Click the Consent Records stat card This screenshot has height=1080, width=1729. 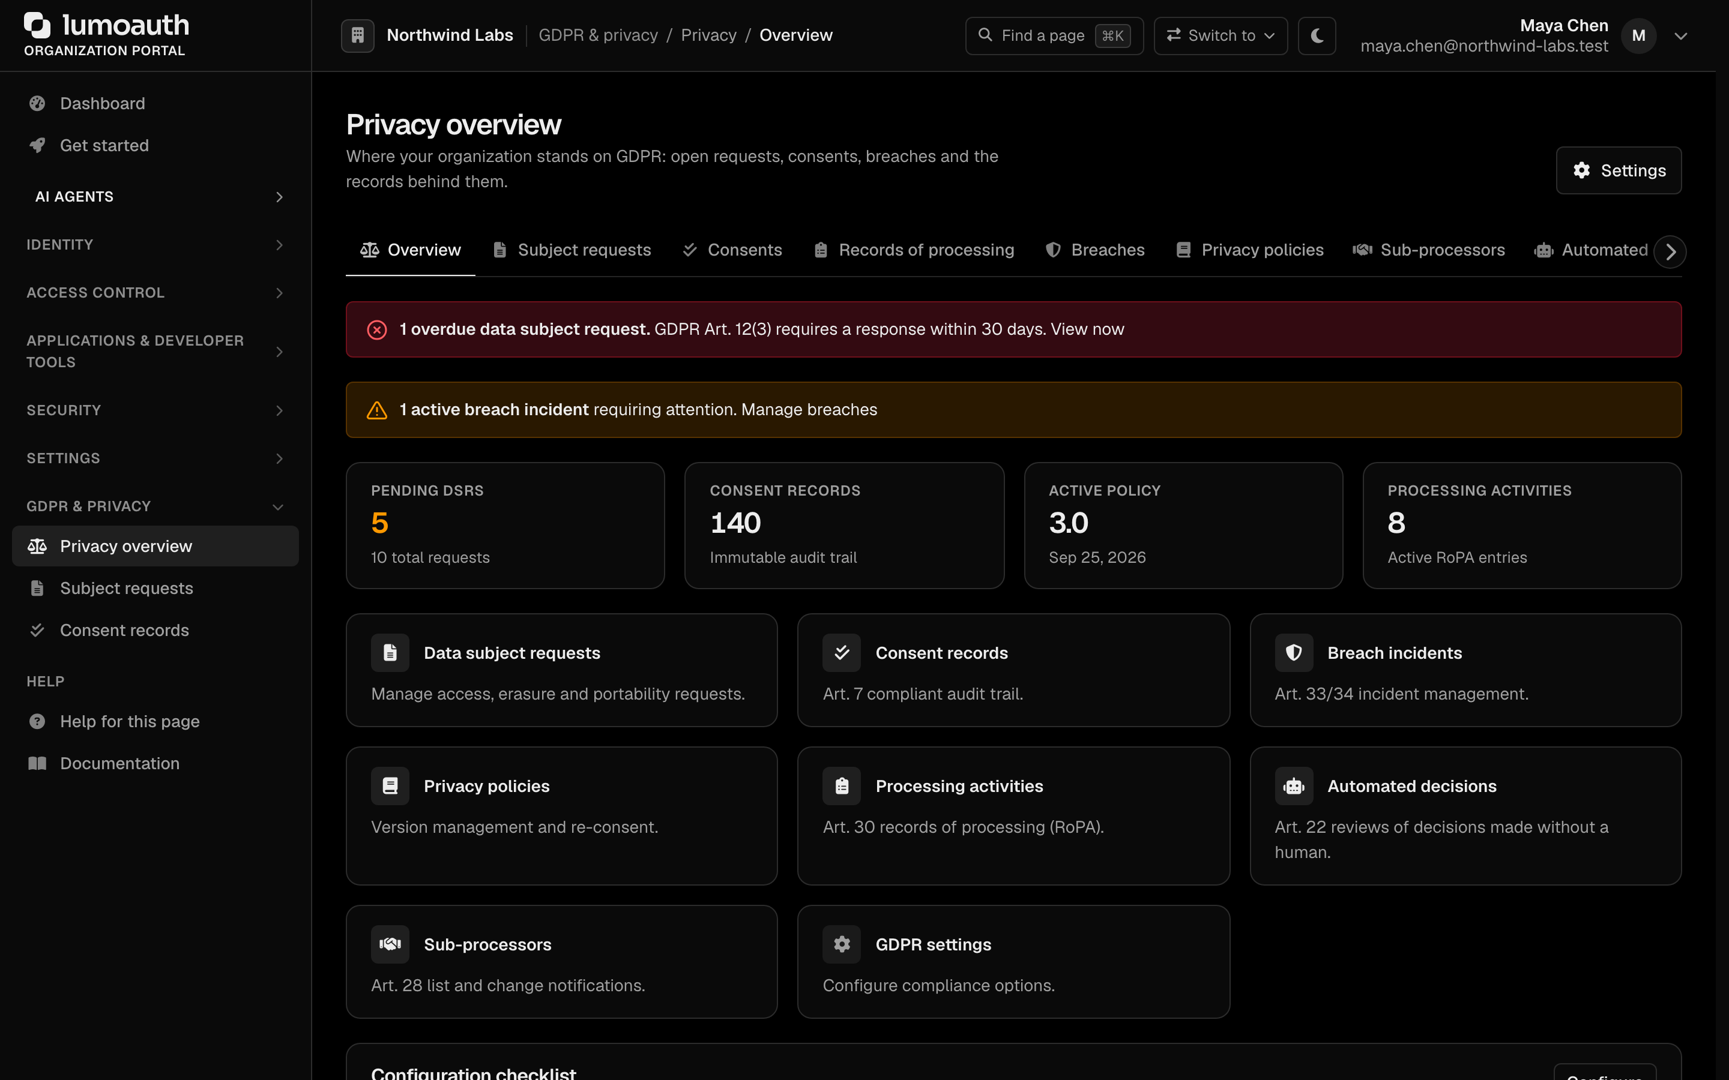845,526
